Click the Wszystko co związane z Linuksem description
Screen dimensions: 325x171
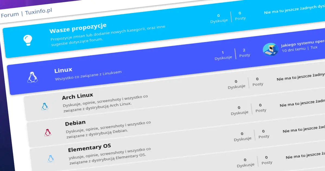click(x=88, y=75)
